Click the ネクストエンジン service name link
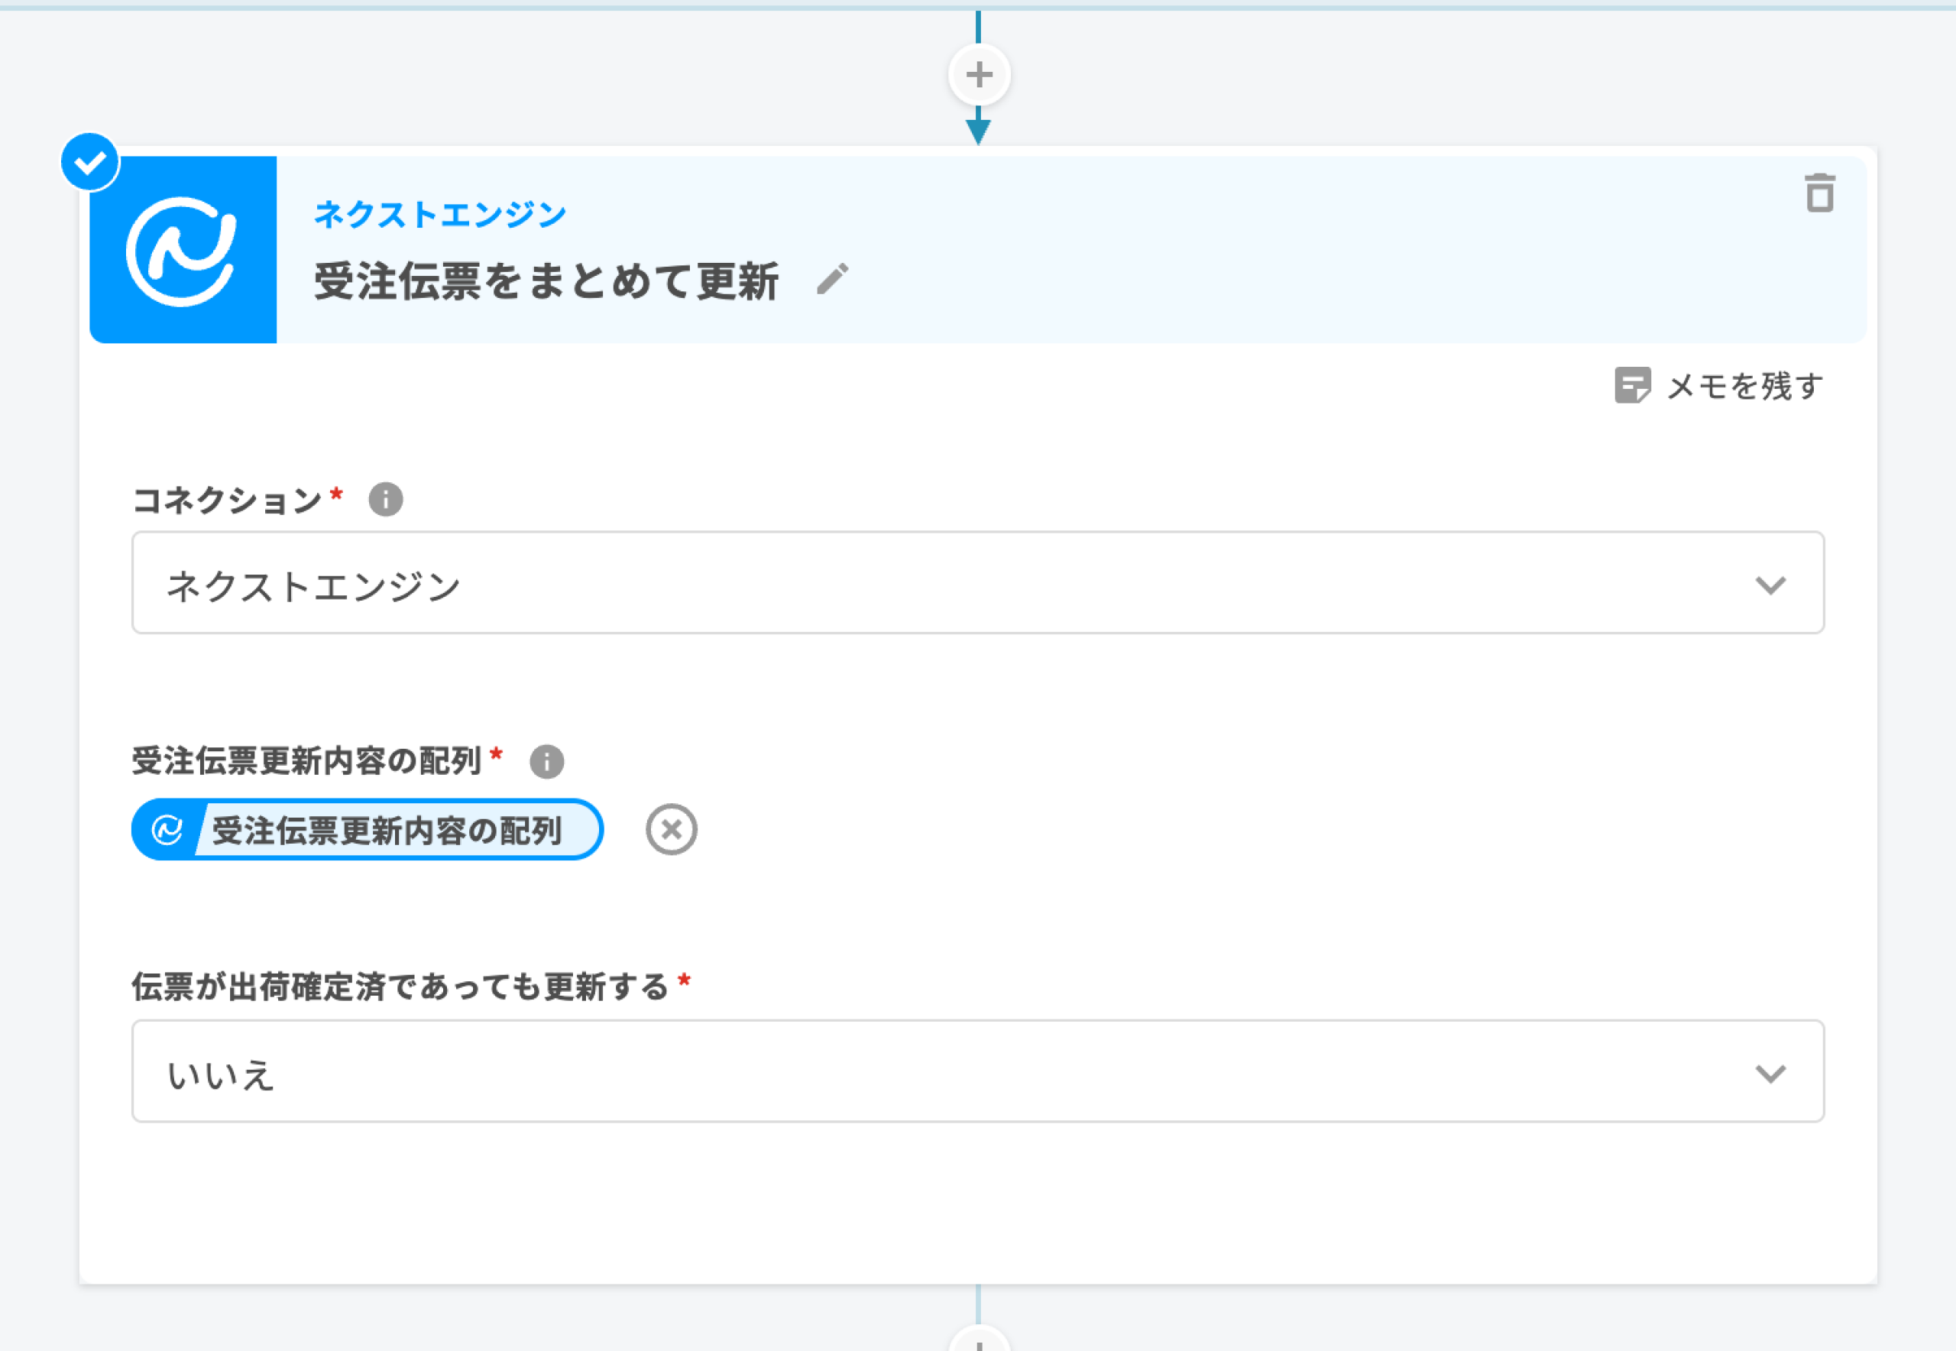Viewport: 1956px width, 1351px height. click(x=439, y=214)
